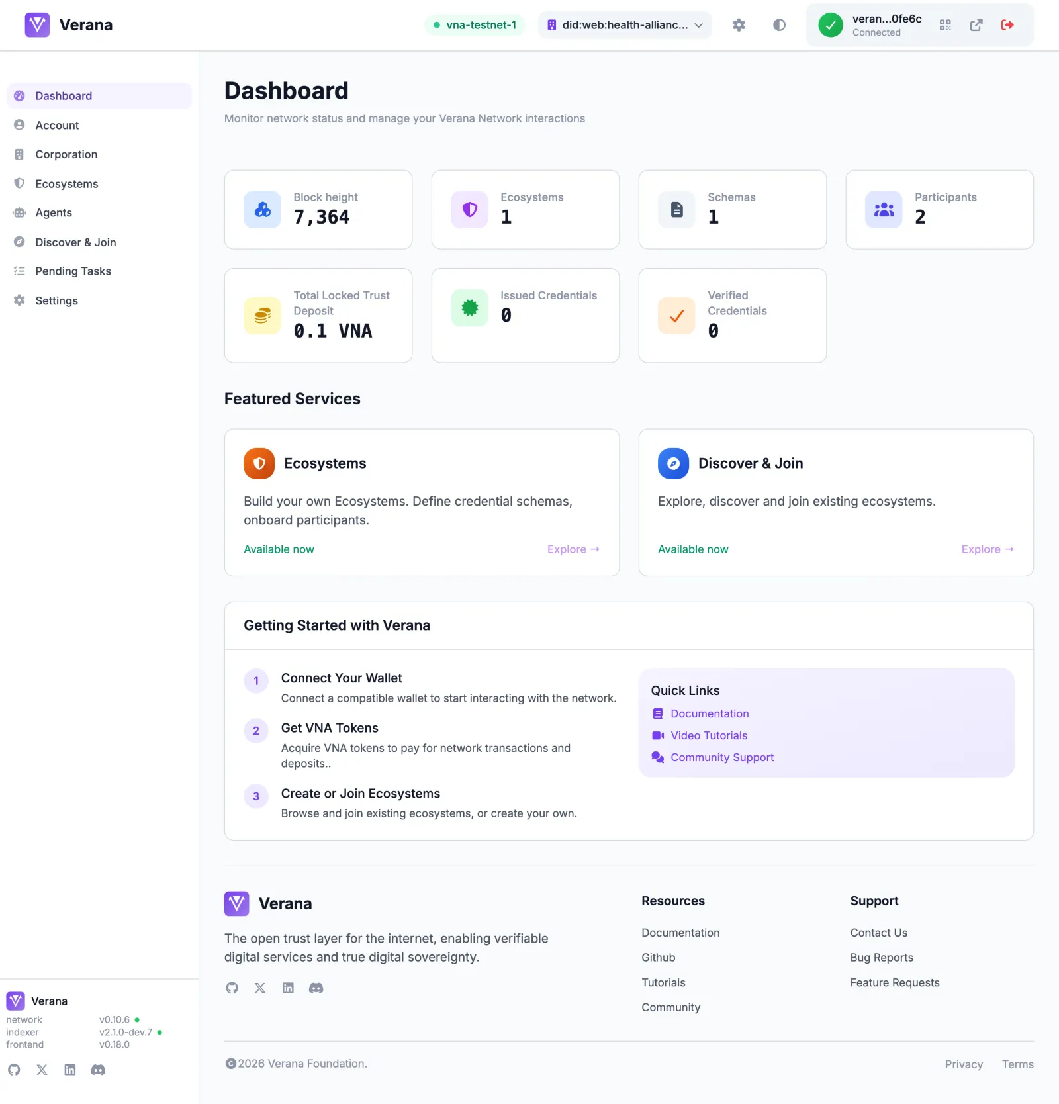Screen dimensions: 1059x1104
Task: Open Settings in the sidebar
Action: click(99, 300)
